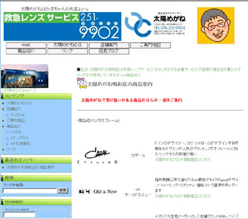Click the red notice text 太陽めがねで取り扱いのある商品
Image resolution: width=248 pixels, height=219 pixels.
[x=132, y=100]
